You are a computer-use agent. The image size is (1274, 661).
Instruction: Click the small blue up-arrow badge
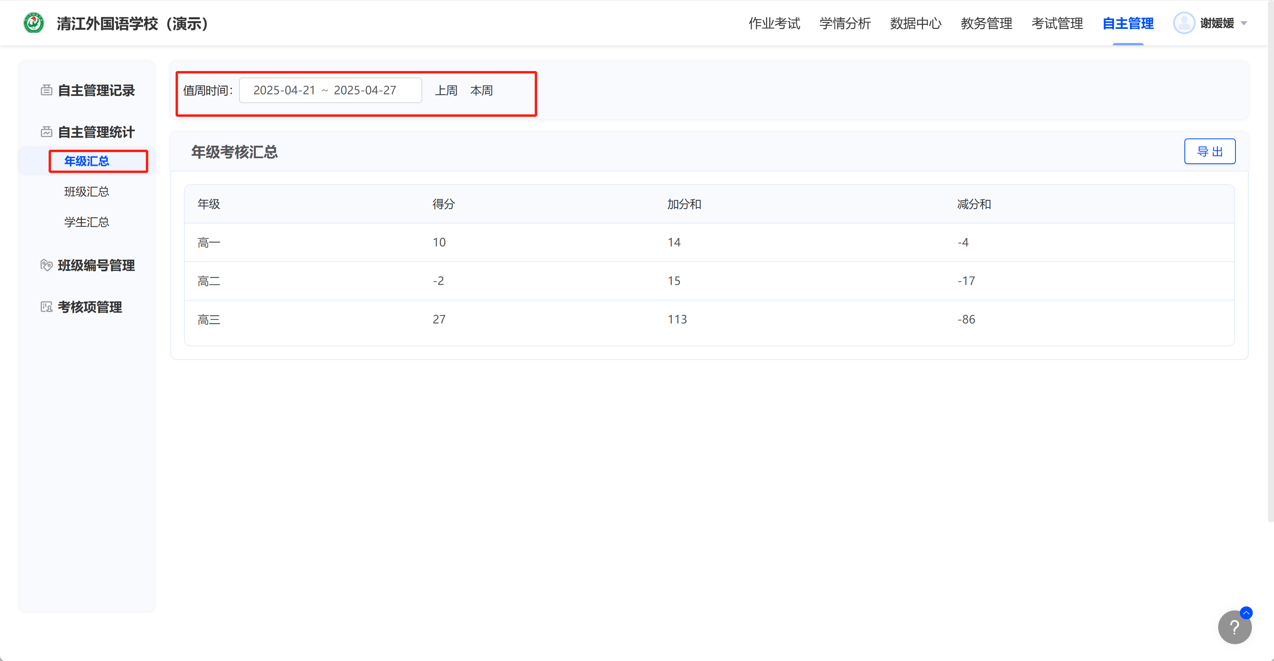coord(1246,612)
